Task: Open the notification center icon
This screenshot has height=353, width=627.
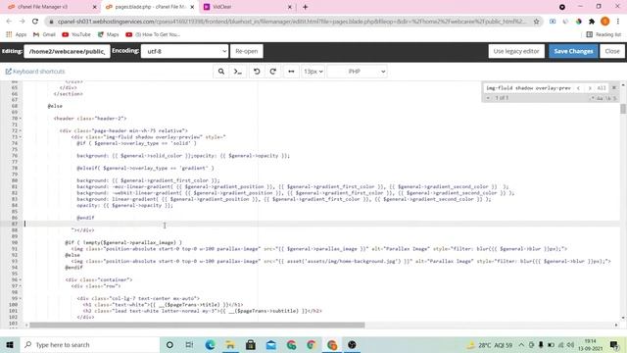Action: [614, 344]
